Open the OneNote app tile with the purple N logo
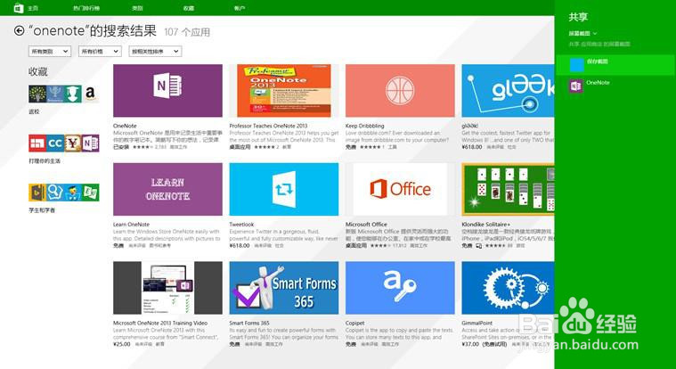 coord(167,91)
